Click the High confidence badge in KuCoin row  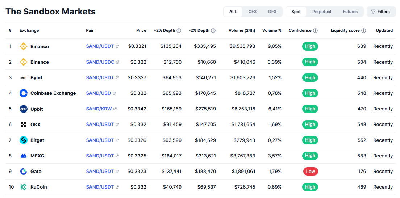tap(310, 187)
